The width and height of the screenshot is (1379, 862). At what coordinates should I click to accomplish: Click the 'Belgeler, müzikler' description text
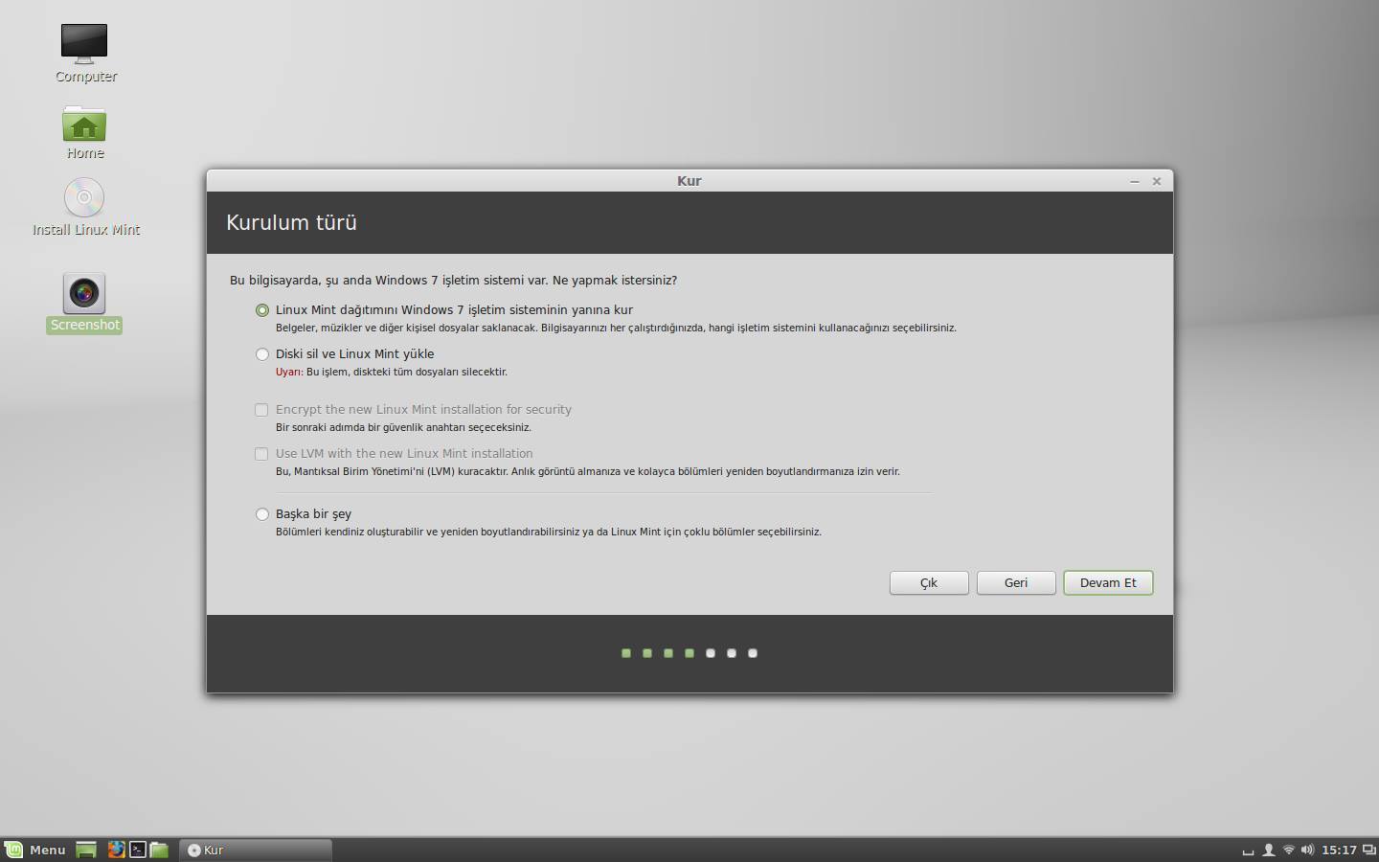pyautogui.click(x=616, y=328)
